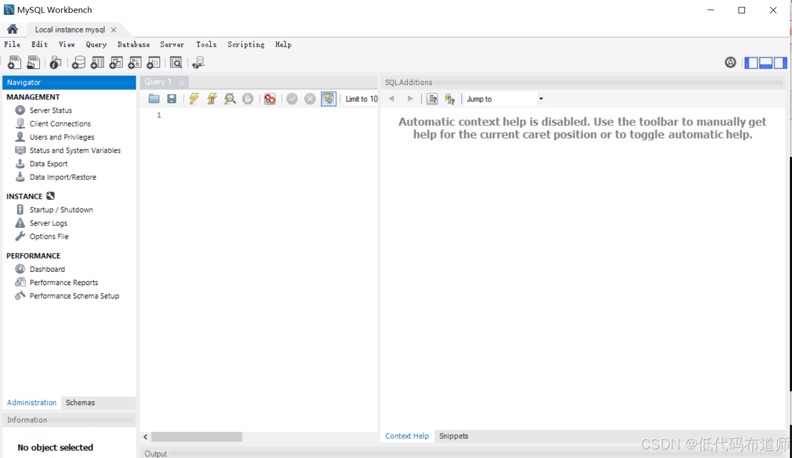The width and height of the screenshot is (792, 458).
Task: Toggle continue-on-error for script execution
Action: [270, 99]
